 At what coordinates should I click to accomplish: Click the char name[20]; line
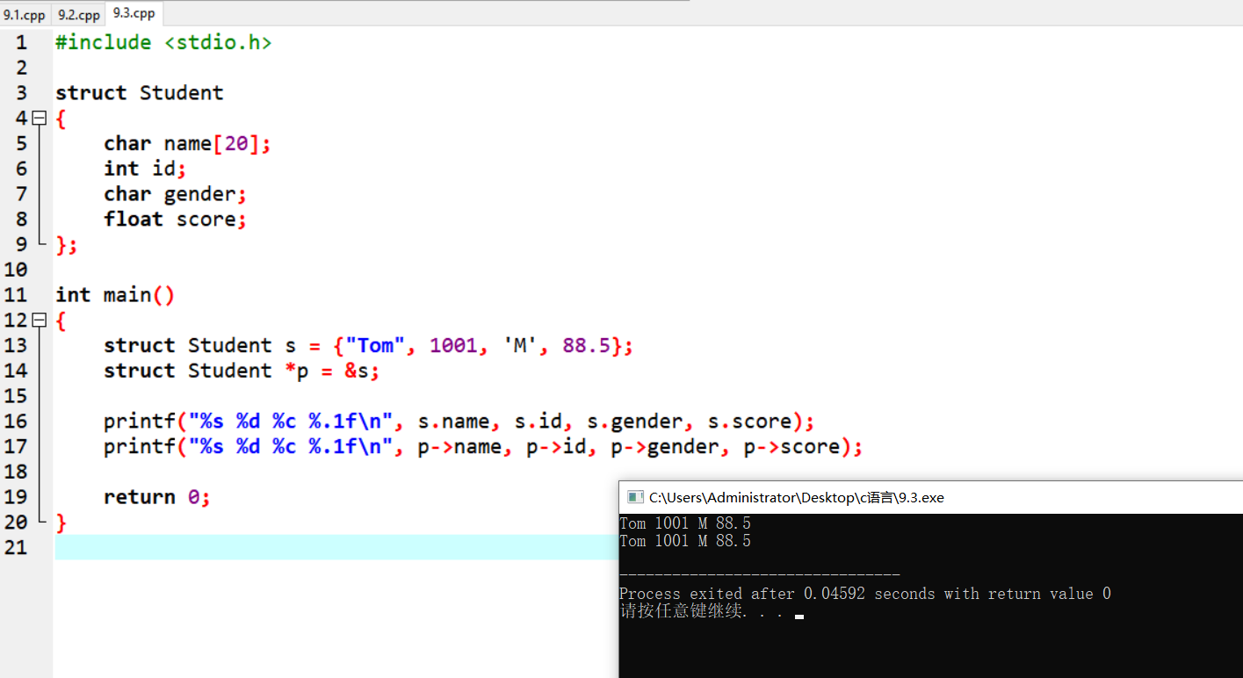click(187, 143)
